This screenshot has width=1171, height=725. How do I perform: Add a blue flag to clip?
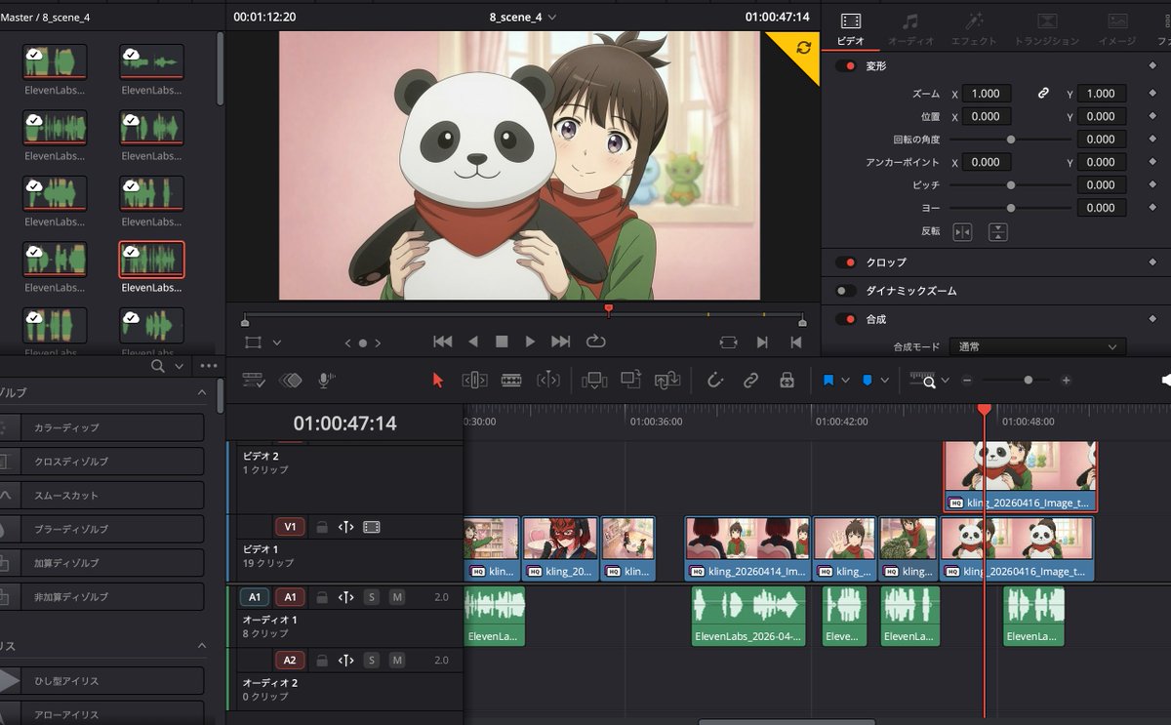click(x=828, y=380)
